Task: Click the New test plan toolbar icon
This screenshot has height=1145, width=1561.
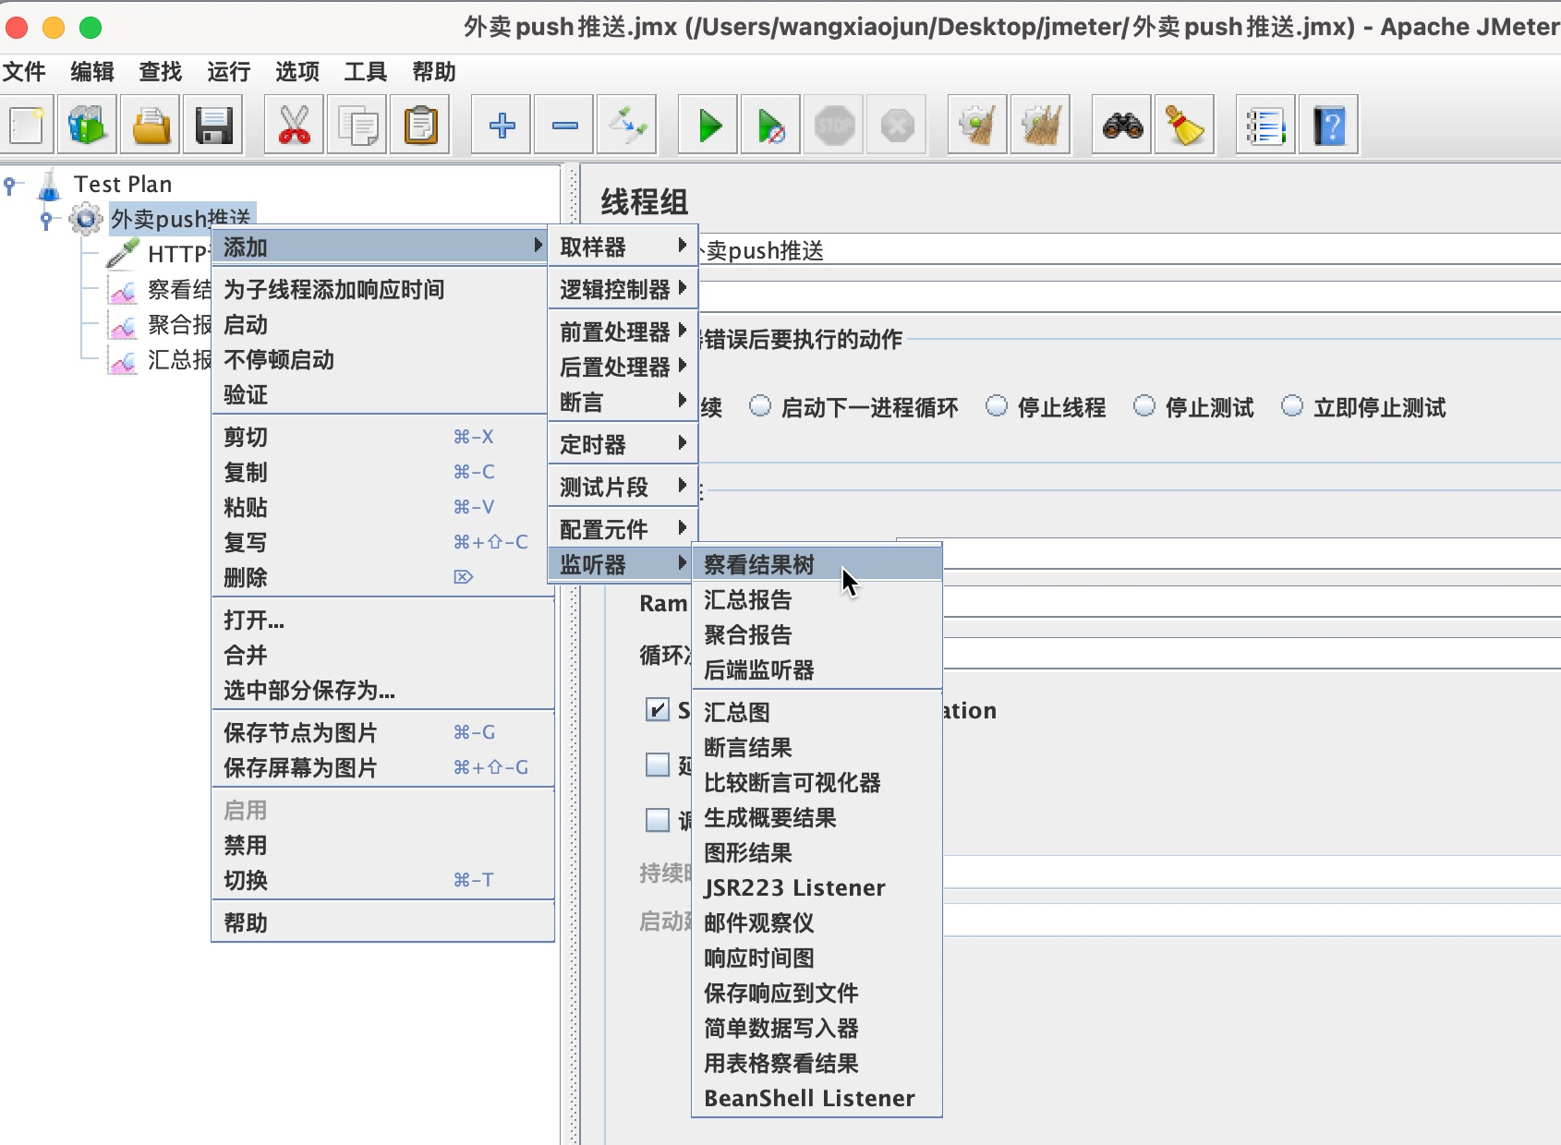Action: pos(27,124)
